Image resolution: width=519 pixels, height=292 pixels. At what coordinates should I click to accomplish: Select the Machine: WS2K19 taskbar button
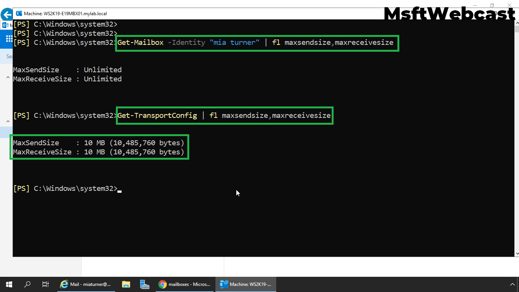click(x=245, y=284)
